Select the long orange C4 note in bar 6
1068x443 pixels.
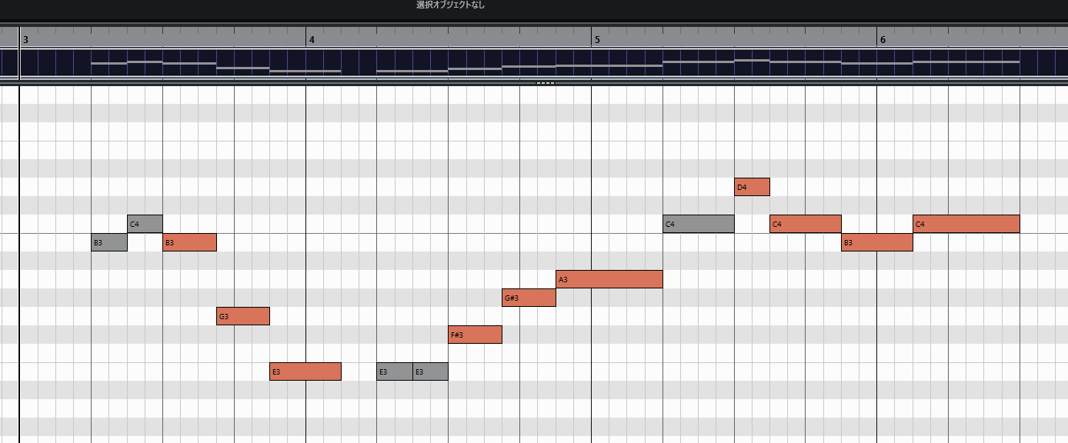coord(966,224)
